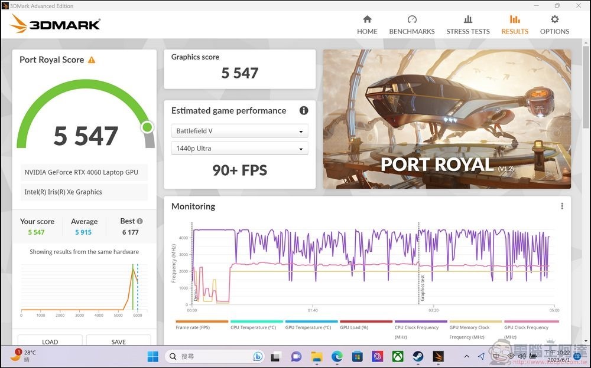Toggle the Frame rate (FPS) legend
The width and height of the screenshot is (591, 368).
point(202,326)
